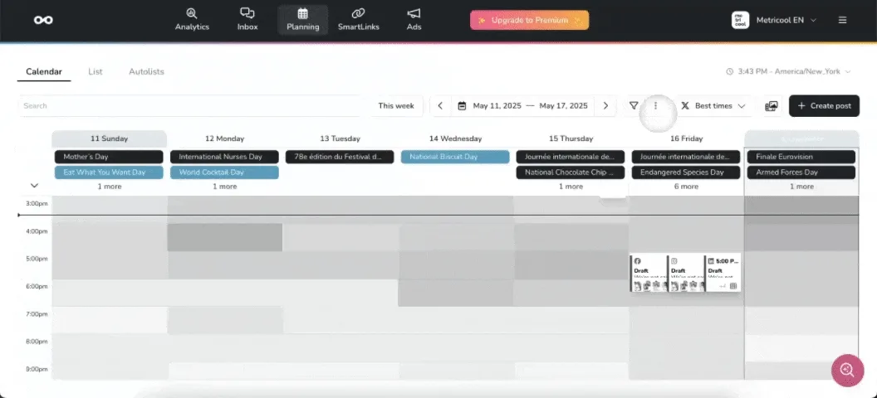Click the calendar Search input field
The height and width of the screenshot is (398, 877).
191,106
